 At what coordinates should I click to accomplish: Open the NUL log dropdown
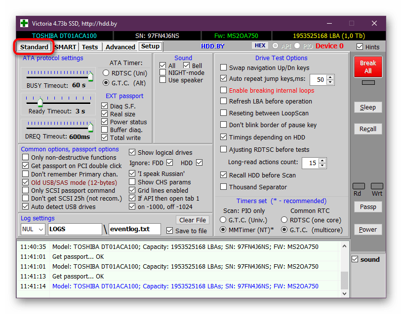33,229
